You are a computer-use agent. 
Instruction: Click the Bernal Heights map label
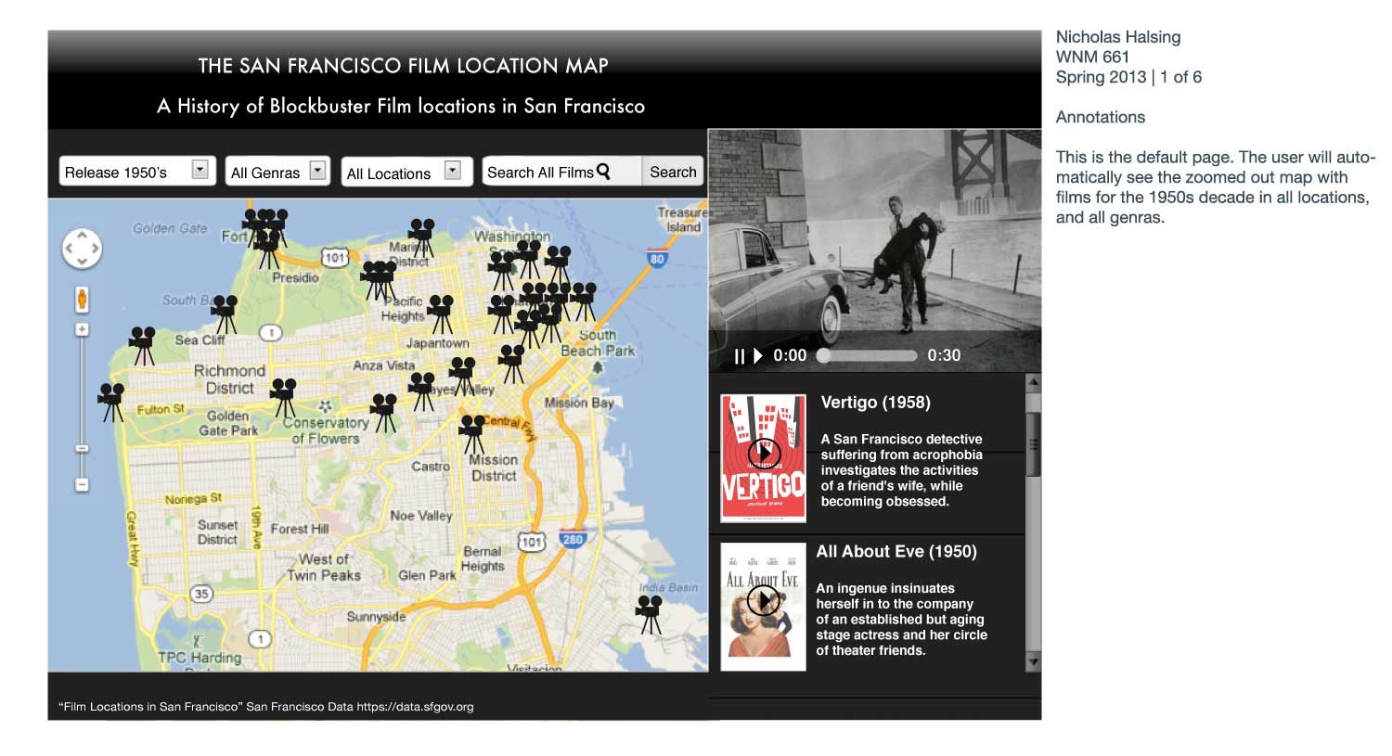point(483,558)
